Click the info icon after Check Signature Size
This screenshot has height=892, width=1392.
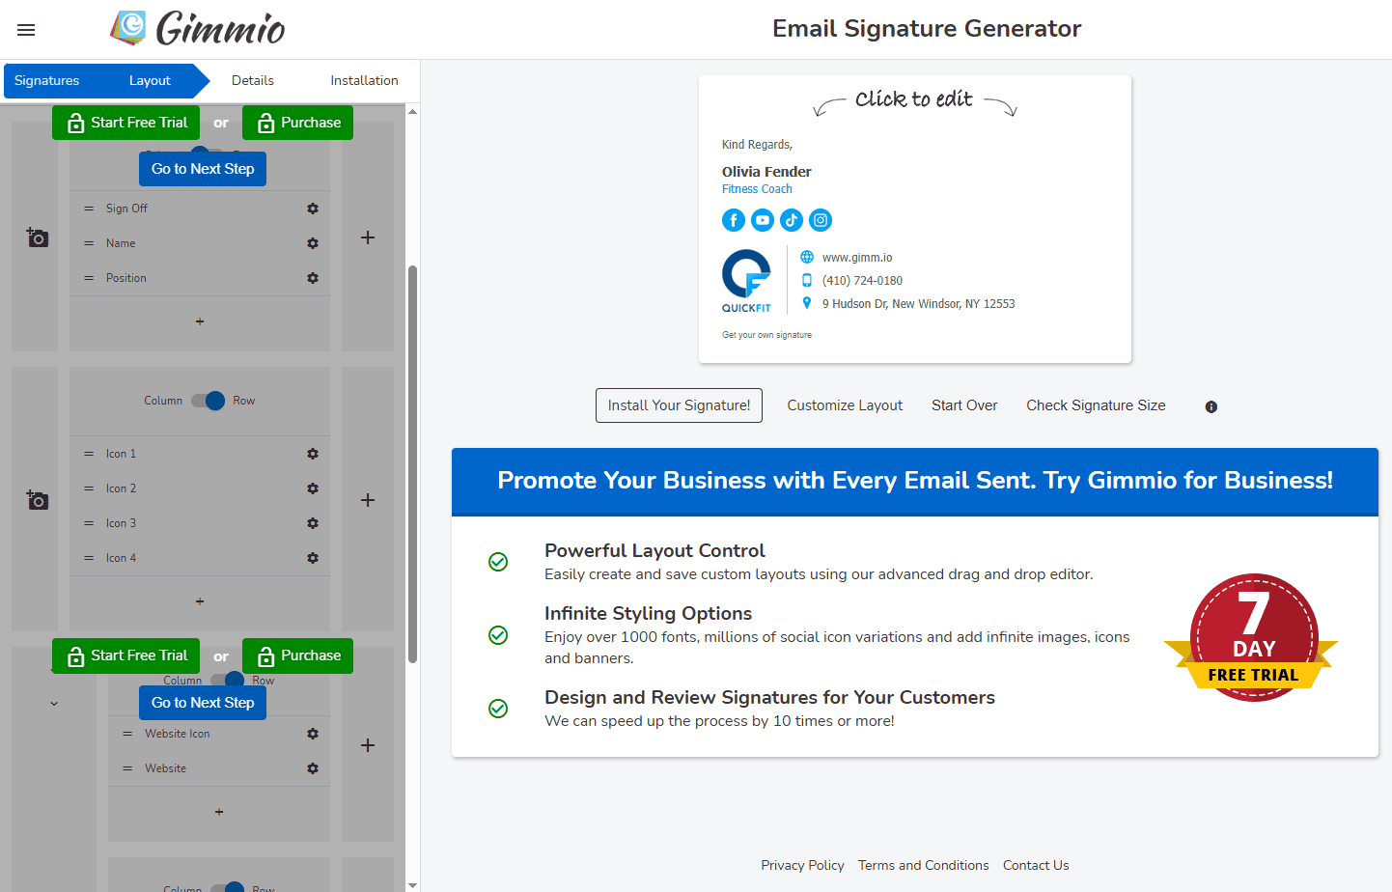click(x=1211, y=407)
